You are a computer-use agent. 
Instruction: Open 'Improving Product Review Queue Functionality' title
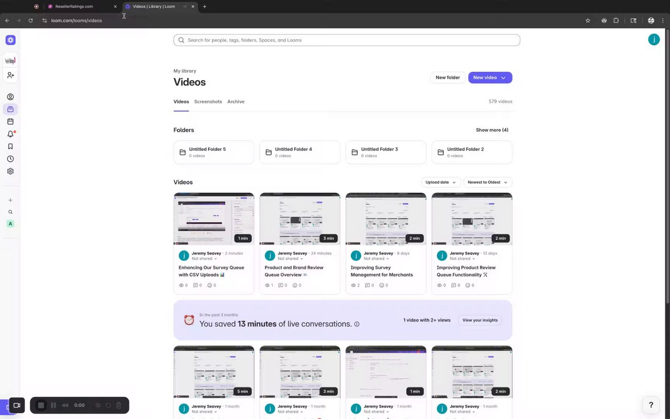(467, 271)
